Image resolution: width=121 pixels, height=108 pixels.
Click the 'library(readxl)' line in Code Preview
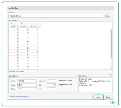(x=86, y=79)
